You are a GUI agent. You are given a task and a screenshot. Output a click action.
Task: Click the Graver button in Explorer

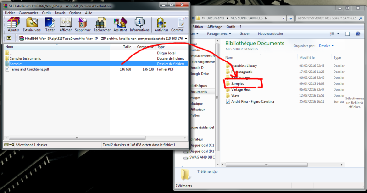(x=245, y=33)
